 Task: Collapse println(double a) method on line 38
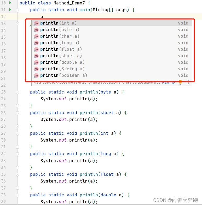[x=18, y=195]
